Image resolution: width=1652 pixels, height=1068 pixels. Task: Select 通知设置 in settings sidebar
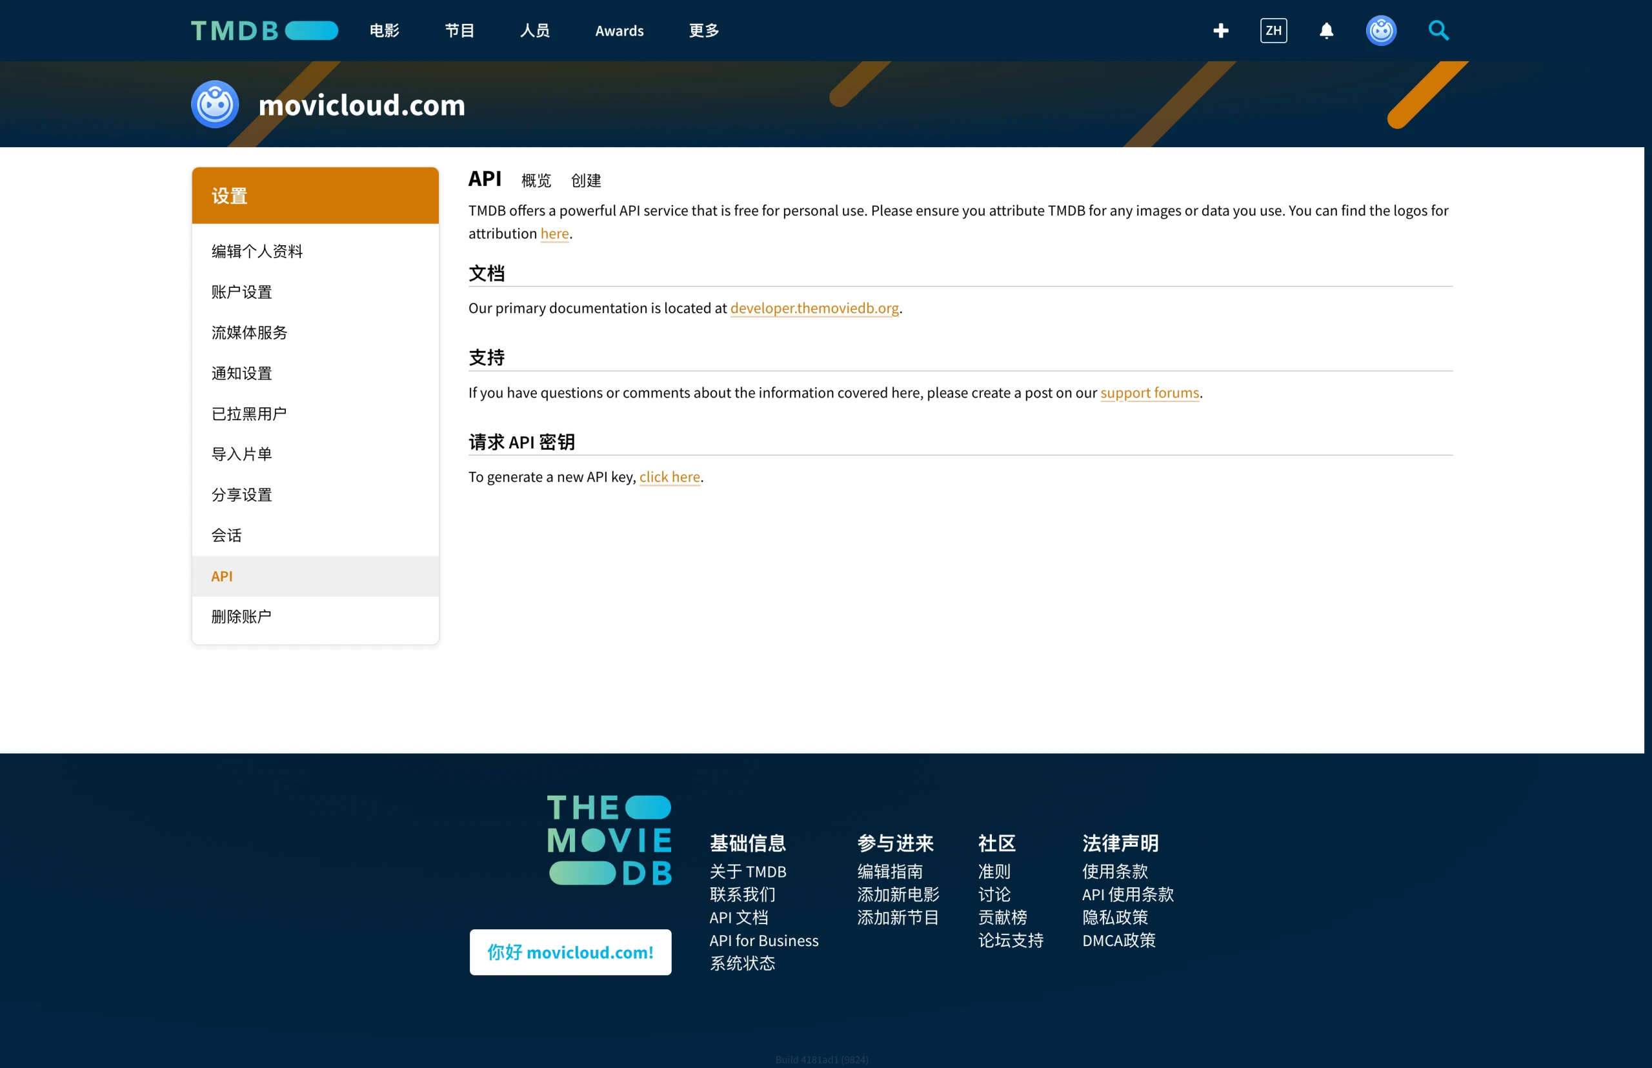(316, 373)
